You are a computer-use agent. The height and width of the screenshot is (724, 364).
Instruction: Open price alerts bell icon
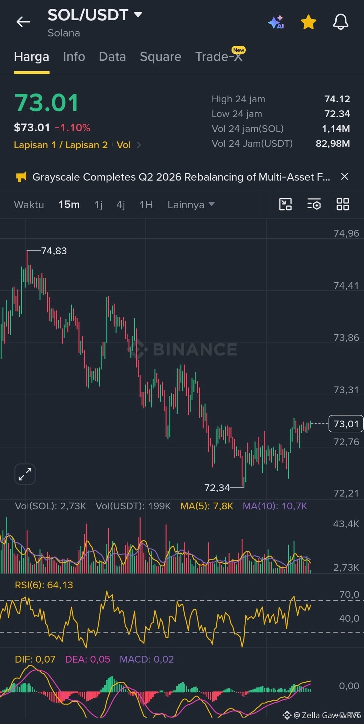(x=341, y=22)
